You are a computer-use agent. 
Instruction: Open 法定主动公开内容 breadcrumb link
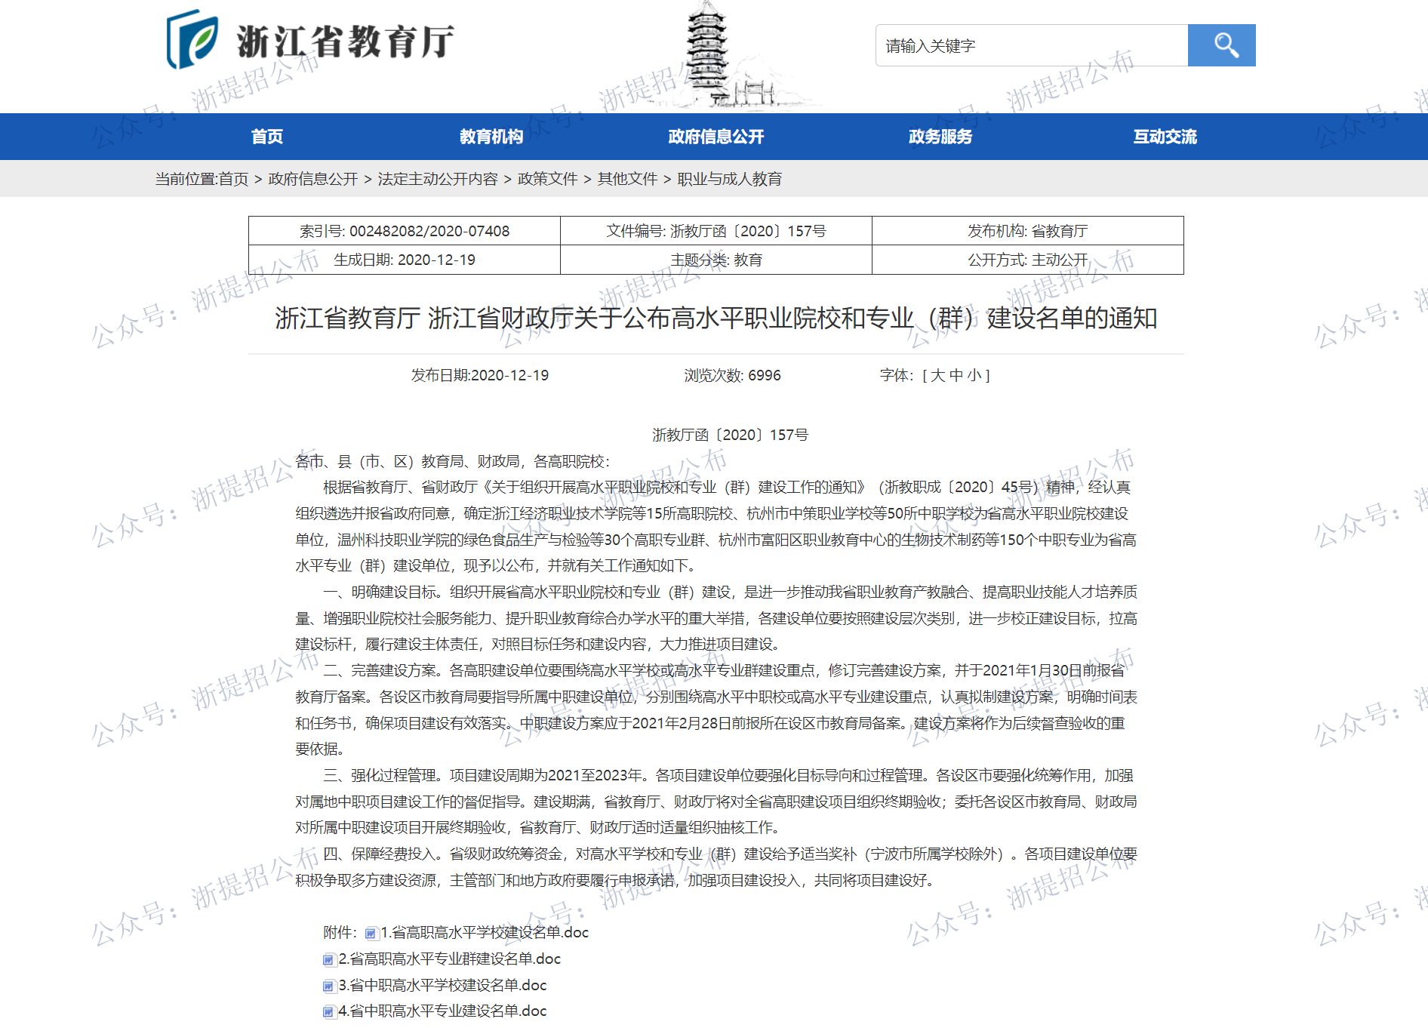[438, 179]
